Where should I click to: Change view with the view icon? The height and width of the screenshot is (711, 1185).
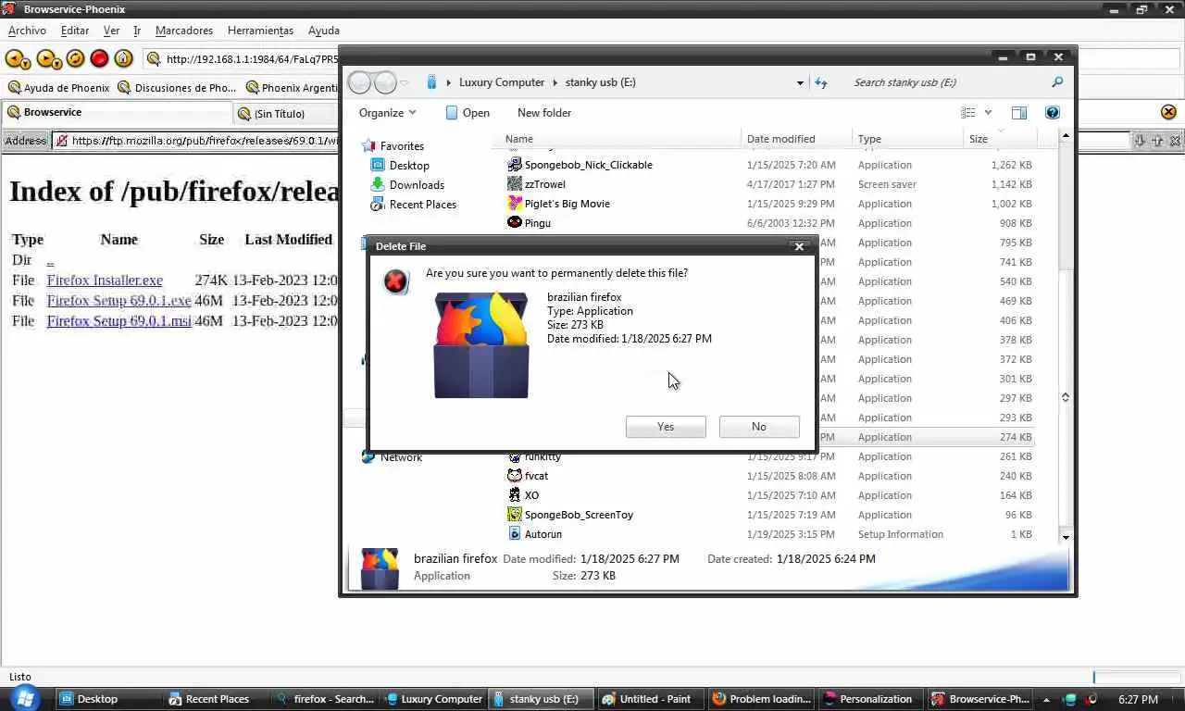(968, 113)
